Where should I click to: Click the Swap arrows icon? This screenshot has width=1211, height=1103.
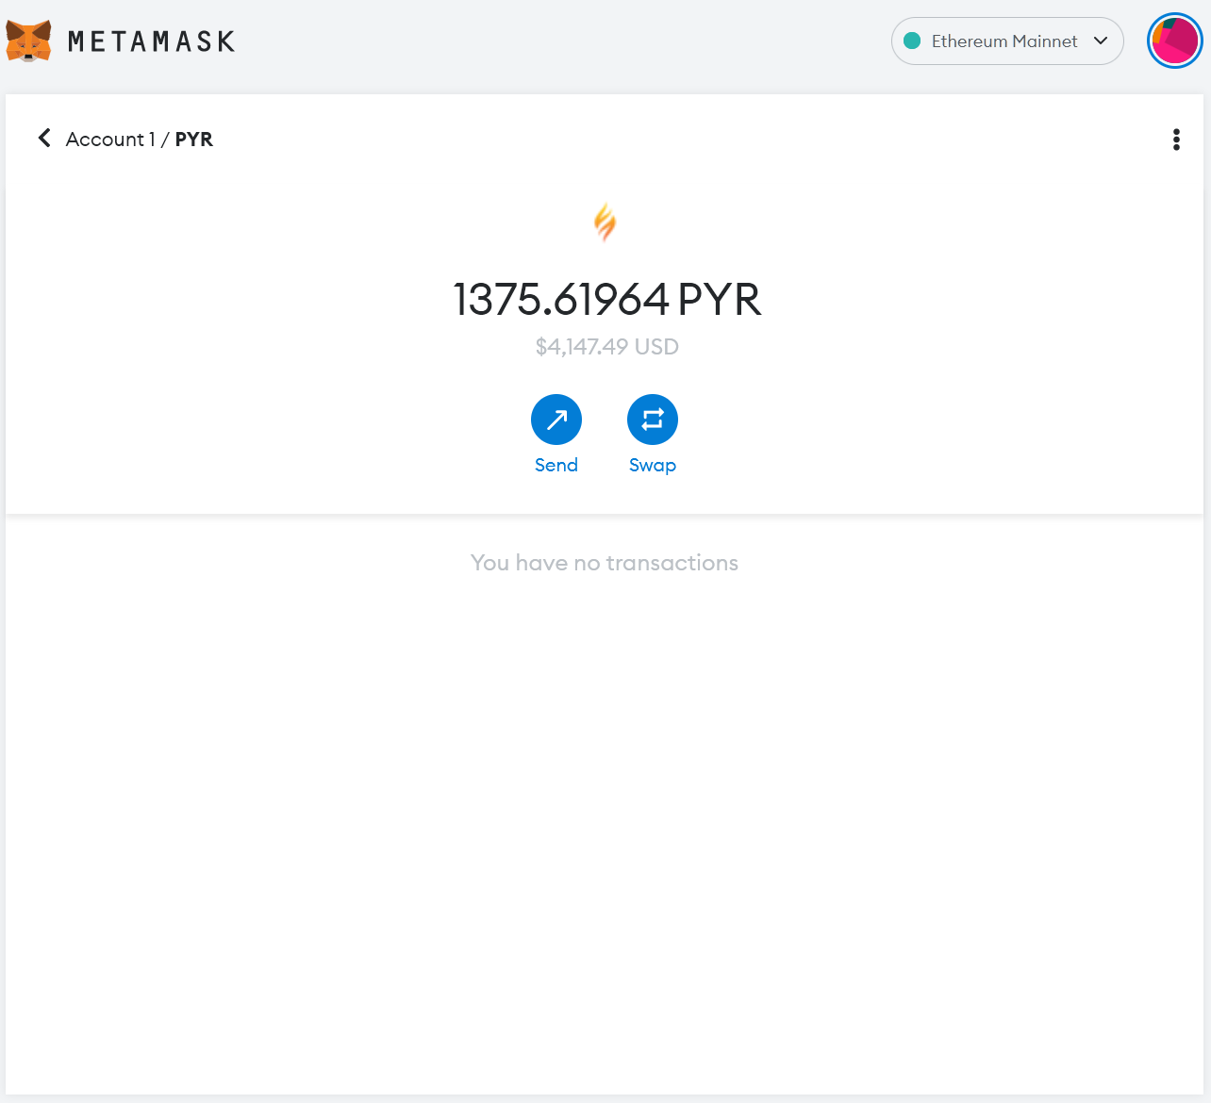click(x=653, y=419)
